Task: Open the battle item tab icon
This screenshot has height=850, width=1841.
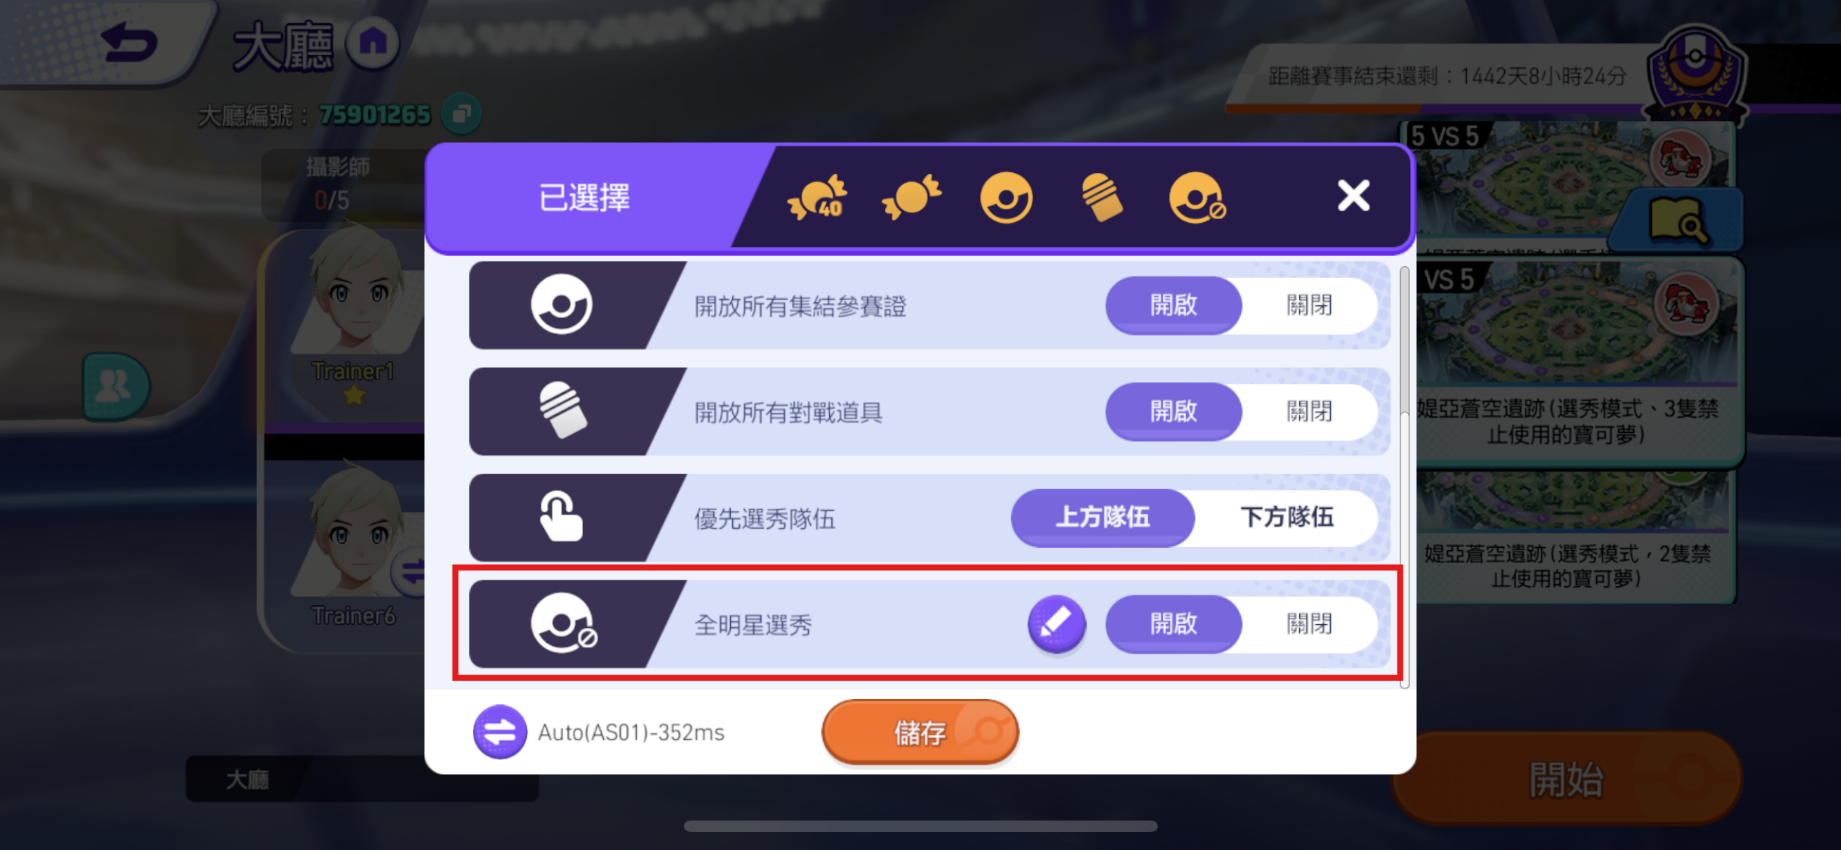Action: tap(1102, 197)
